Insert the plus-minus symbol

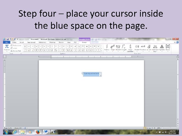(25, 46)
